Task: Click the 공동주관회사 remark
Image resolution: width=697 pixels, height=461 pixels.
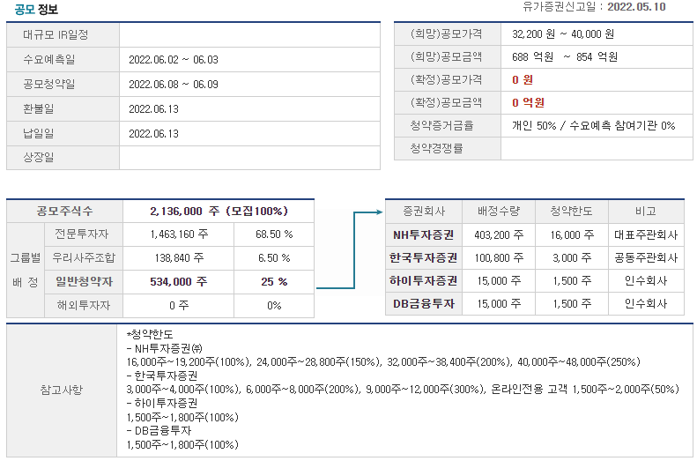Action: [x=646, y=258]
